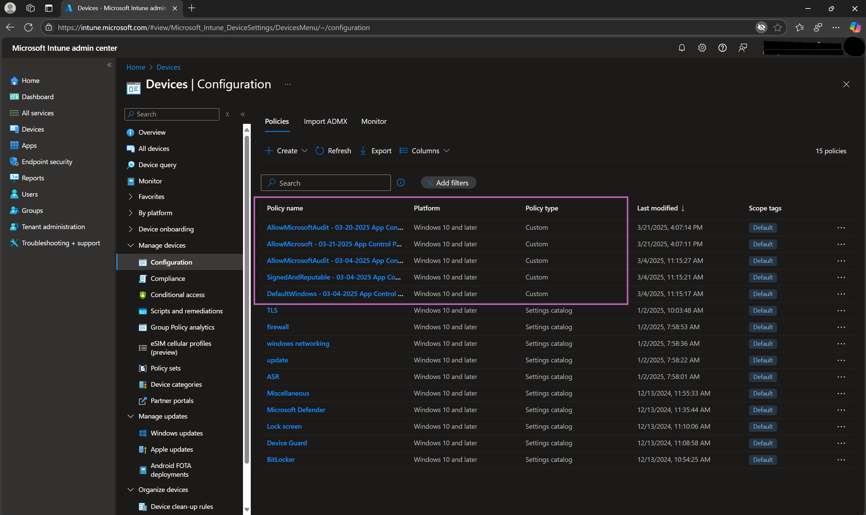Screen dimensions: 866x515
Task: Toggle tracking prevention icon in address bar
Action: pyautogui.click(x=761, y=27)
